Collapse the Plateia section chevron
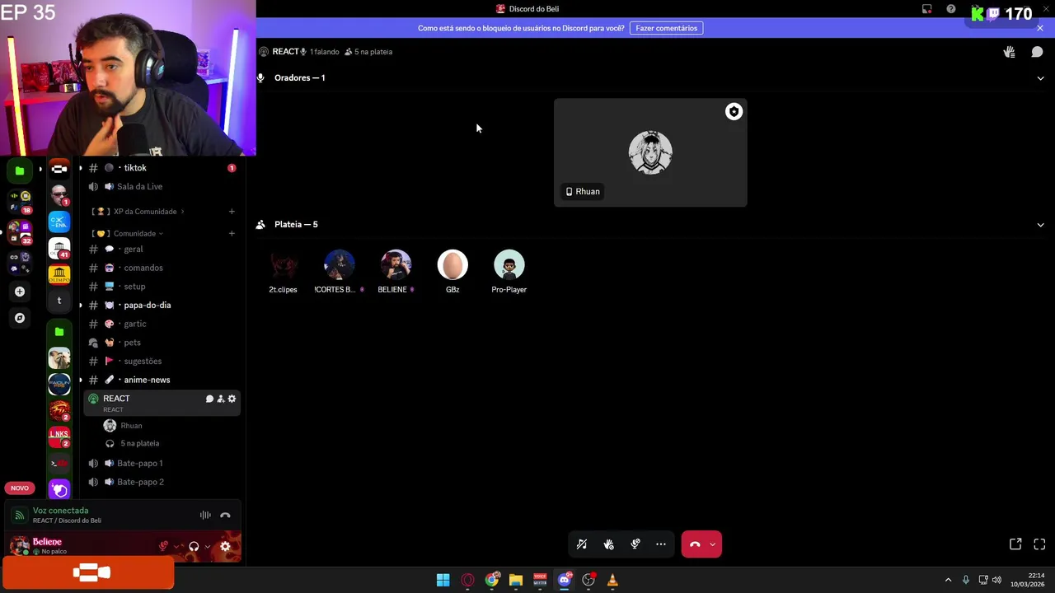Viewport: 1055px width, 593px height. (1040, 225)
